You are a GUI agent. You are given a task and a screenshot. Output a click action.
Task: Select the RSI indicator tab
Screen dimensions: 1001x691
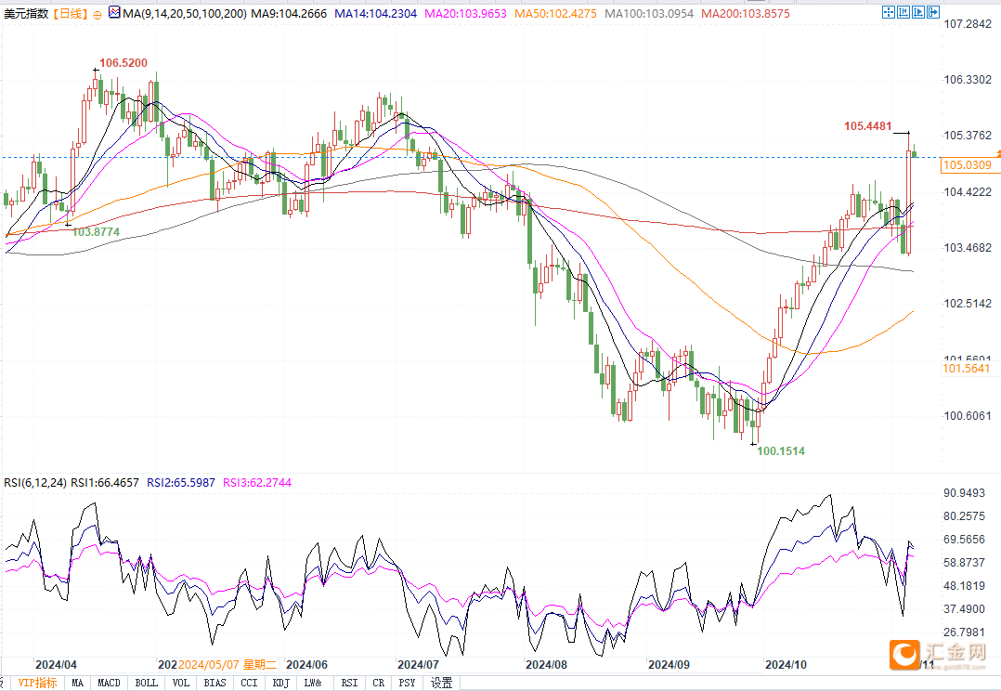tap(349, 683)
